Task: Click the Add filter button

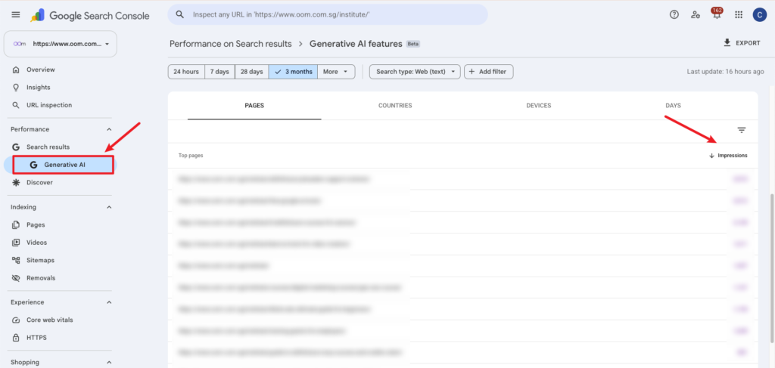Action: point(489,72)
